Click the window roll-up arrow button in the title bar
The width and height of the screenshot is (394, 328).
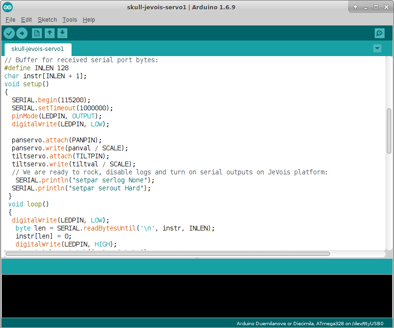pyautogui.click(x=355, y=7)
